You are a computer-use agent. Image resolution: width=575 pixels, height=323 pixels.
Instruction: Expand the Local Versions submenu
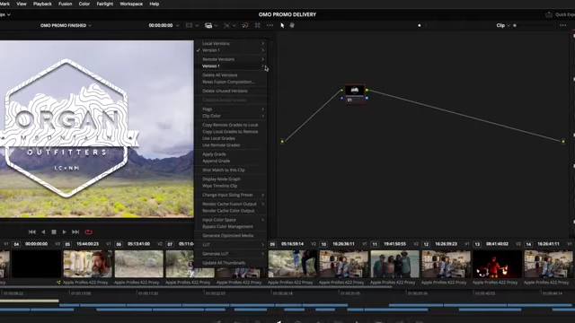231,44
